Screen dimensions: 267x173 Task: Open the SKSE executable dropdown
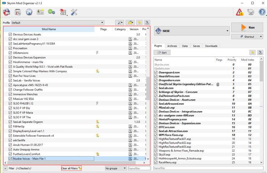tap(192, 31)
